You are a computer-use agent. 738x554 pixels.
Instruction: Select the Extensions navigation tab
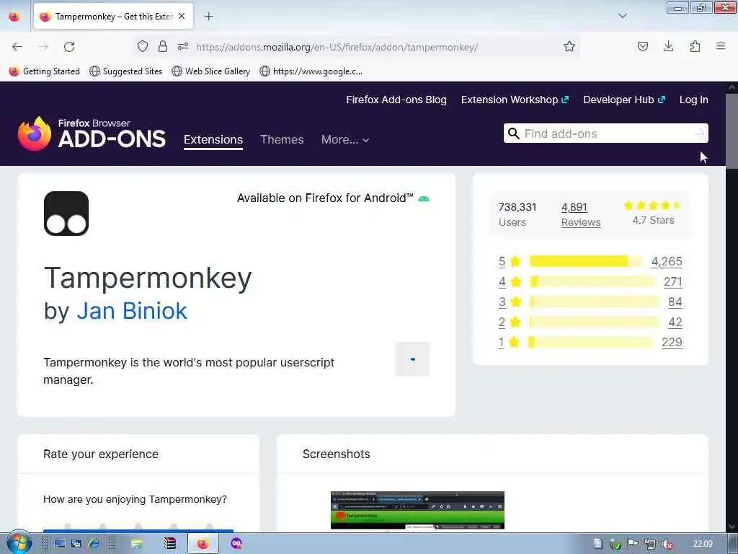(x=213, y=139)
